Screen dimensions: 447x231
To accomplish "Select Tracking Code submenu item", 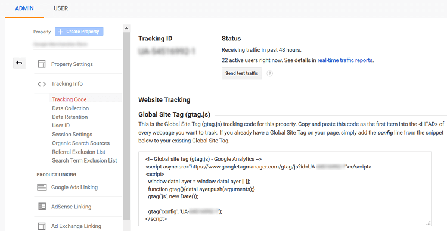I will point(69,99).
